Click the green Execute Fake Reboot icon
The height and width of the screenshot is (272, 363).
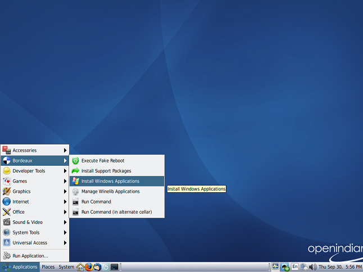[x=75, y=160]
